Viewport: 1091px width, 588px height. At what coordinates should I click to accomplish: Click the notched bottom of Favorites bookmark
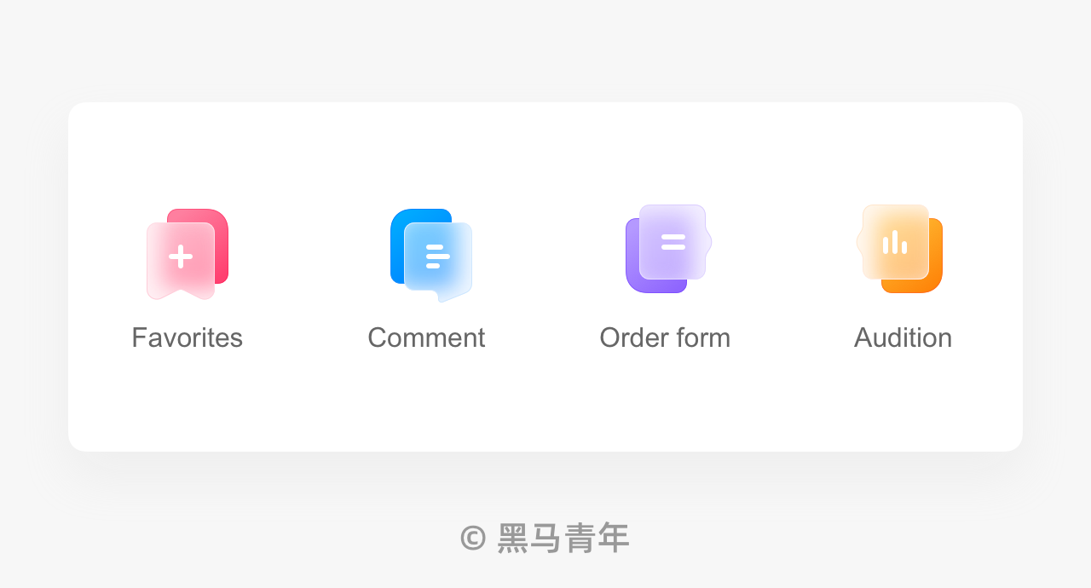point(181,293)
